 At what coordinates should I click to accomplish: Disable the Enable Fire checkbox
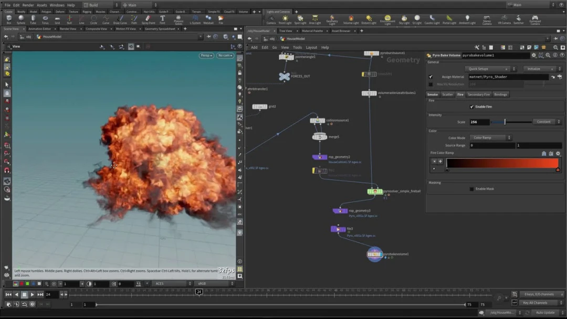pyautogui.click(x=471, y=107)
